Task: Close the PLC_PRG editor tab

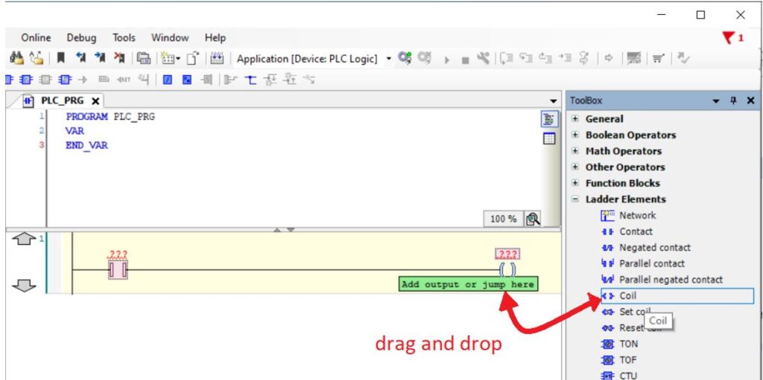Action: pos(95,100)
